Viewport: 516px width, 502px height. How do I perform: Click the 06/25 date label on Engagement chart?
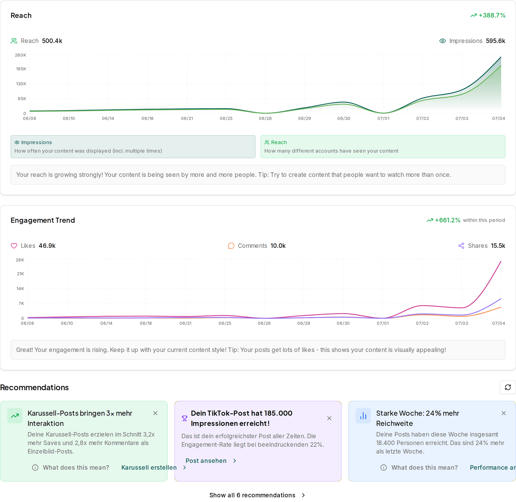225,323
